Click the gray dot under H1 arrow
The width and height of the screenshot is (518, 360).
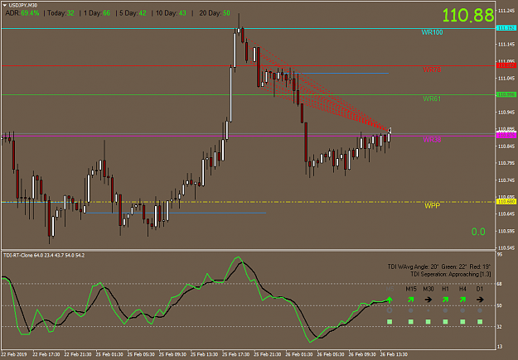[x=445, y=310]
